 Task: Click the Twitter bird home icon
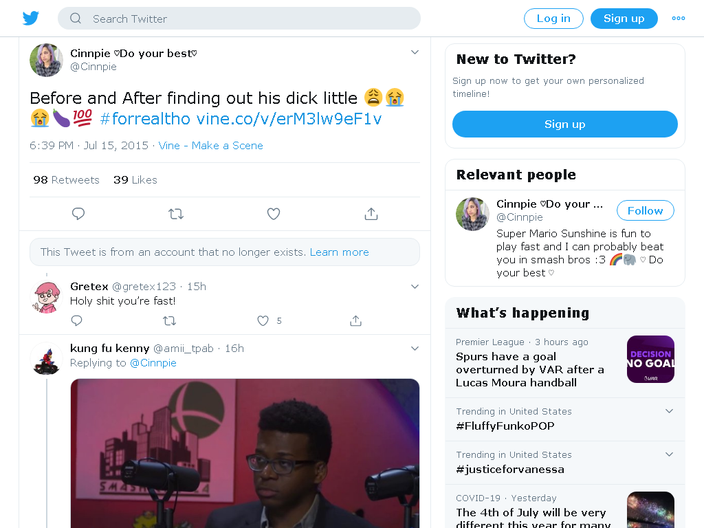[30, 19]
